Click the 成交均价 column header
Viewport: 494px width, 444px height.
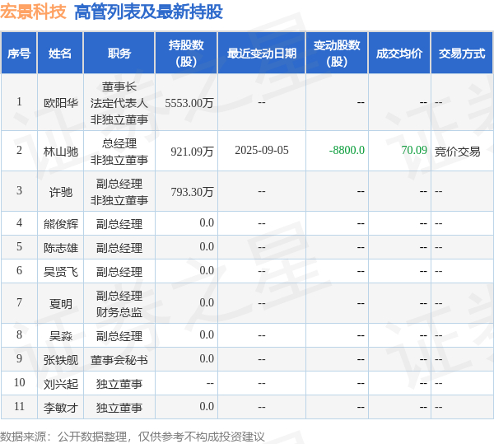coord(399,54)
